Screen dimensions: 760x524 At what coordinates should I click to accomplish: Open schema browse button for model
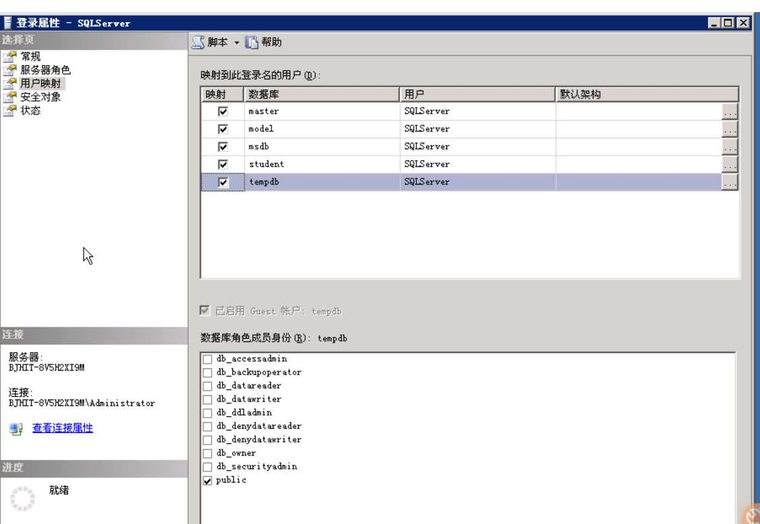click(730, 129)
